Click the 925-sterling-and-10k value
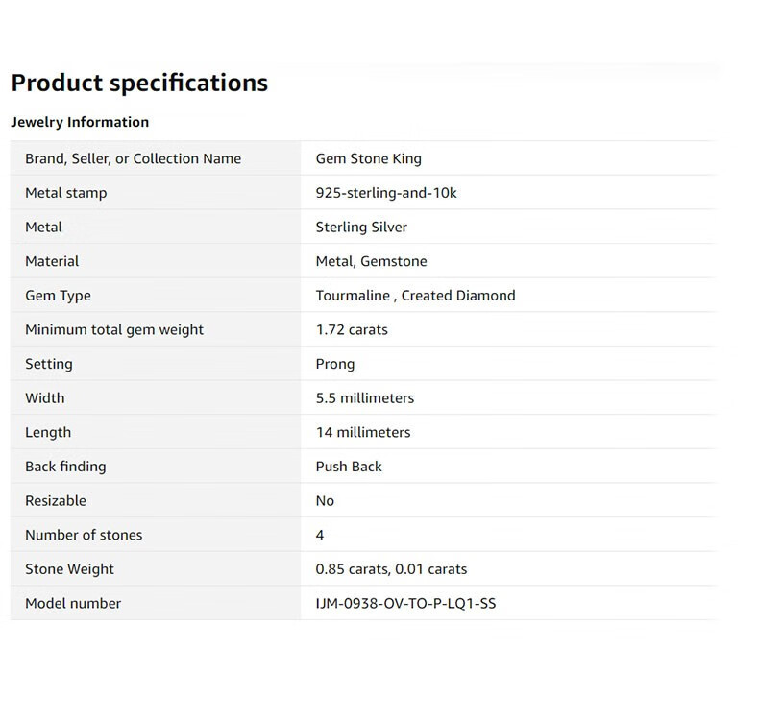This screenshot has width=759, height=720. coord(385,193)
